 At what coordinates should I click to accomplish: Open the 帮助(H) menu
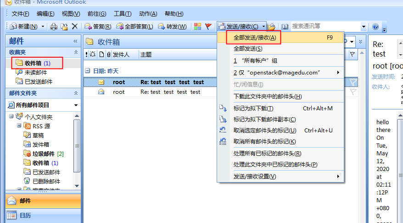click(x=174, y=14)
